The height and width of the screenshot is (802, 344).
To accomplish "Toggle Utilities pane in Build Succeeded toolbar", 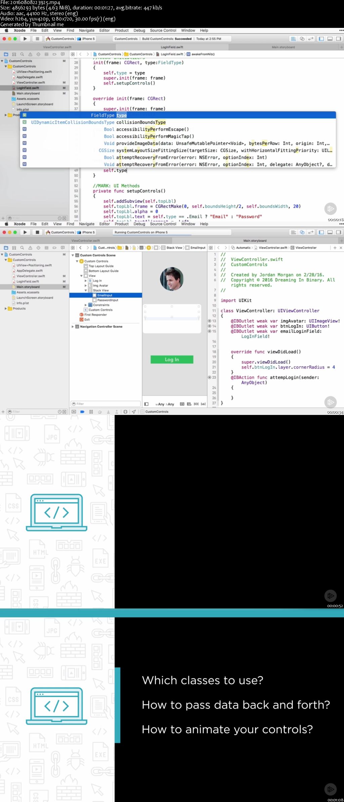I will [339, 39].
